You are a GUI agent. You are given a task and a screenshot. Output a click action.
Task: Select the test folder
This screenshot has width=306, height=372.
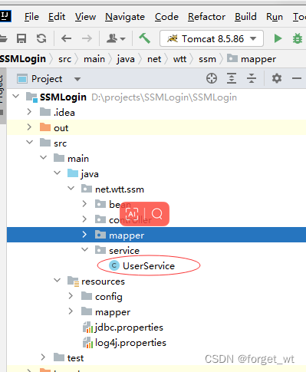75,358
